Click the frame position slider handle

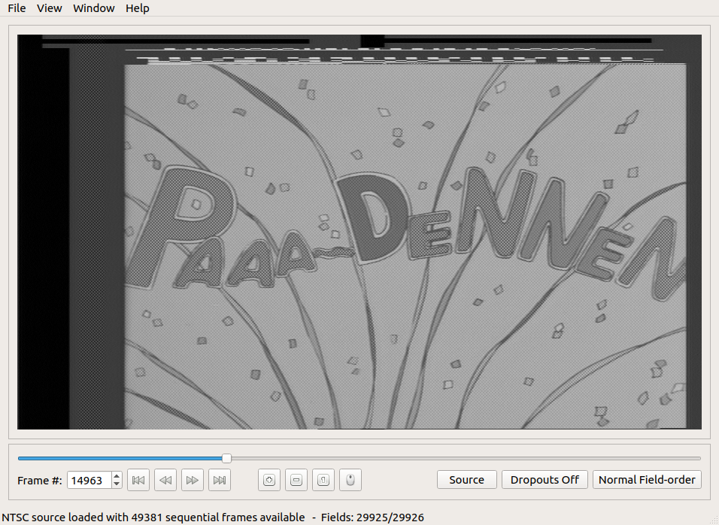point(226,458)
